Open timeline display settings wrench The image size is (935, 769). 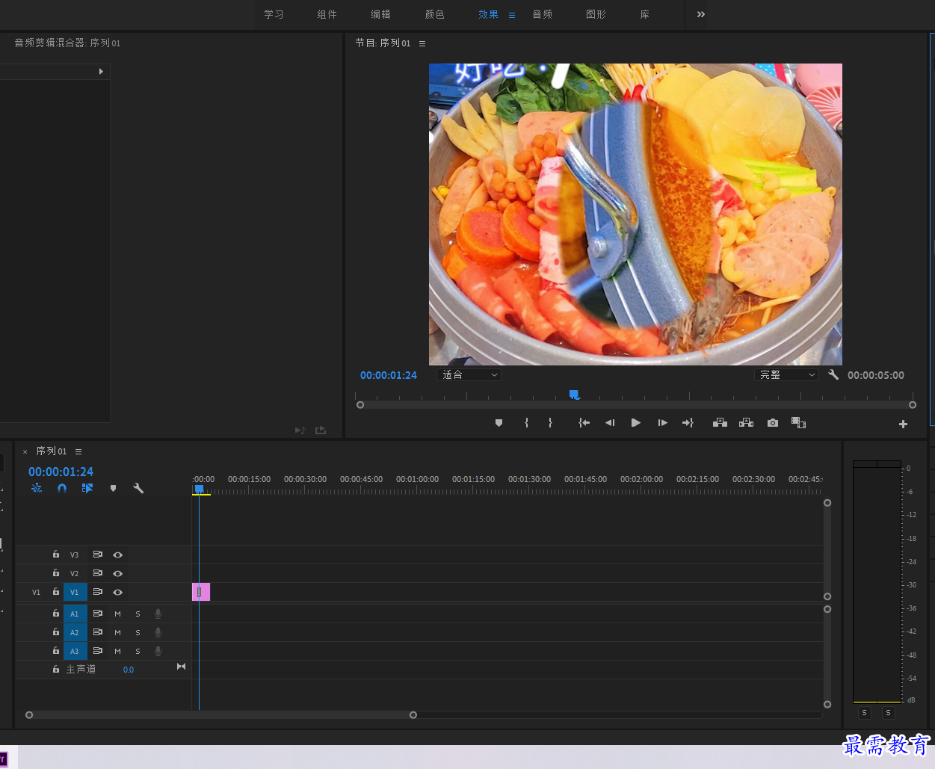tap(138, 488)
